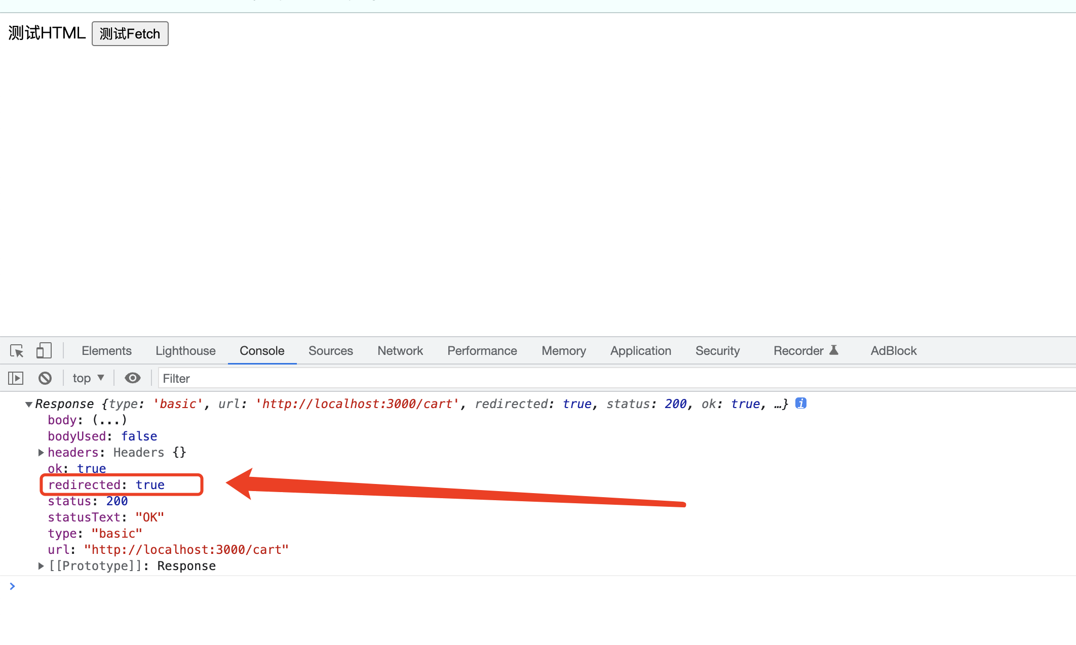This screenshot has width=1076, height=645.
Task: Click the blue info icon after Response
Action: point(801,404)
